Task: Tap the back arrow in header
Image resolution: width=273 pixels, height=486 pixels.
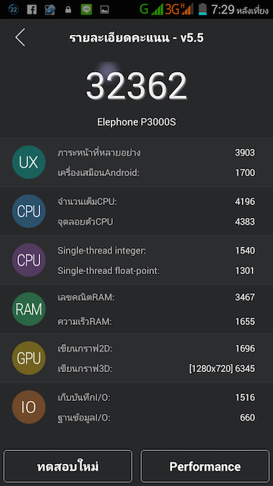Action: 20,37
